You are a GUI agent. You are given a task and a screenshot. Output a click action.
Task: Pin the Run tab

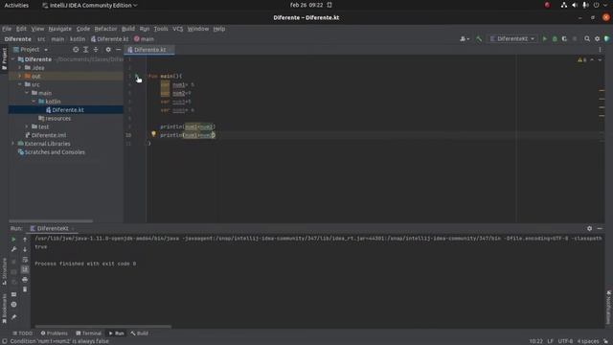pyautogui.click(x=13, y=317)
